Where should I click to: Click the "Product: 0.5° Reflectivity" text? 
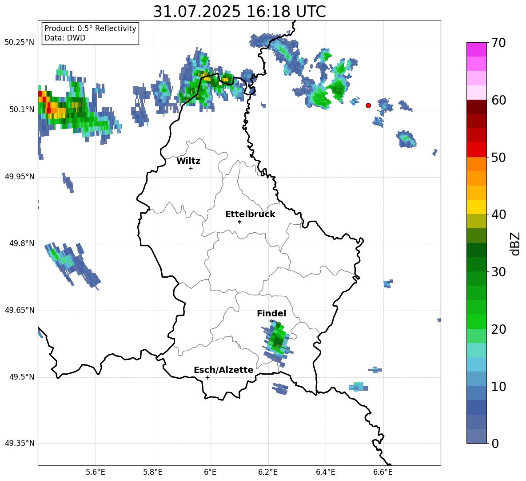point(90,28)
